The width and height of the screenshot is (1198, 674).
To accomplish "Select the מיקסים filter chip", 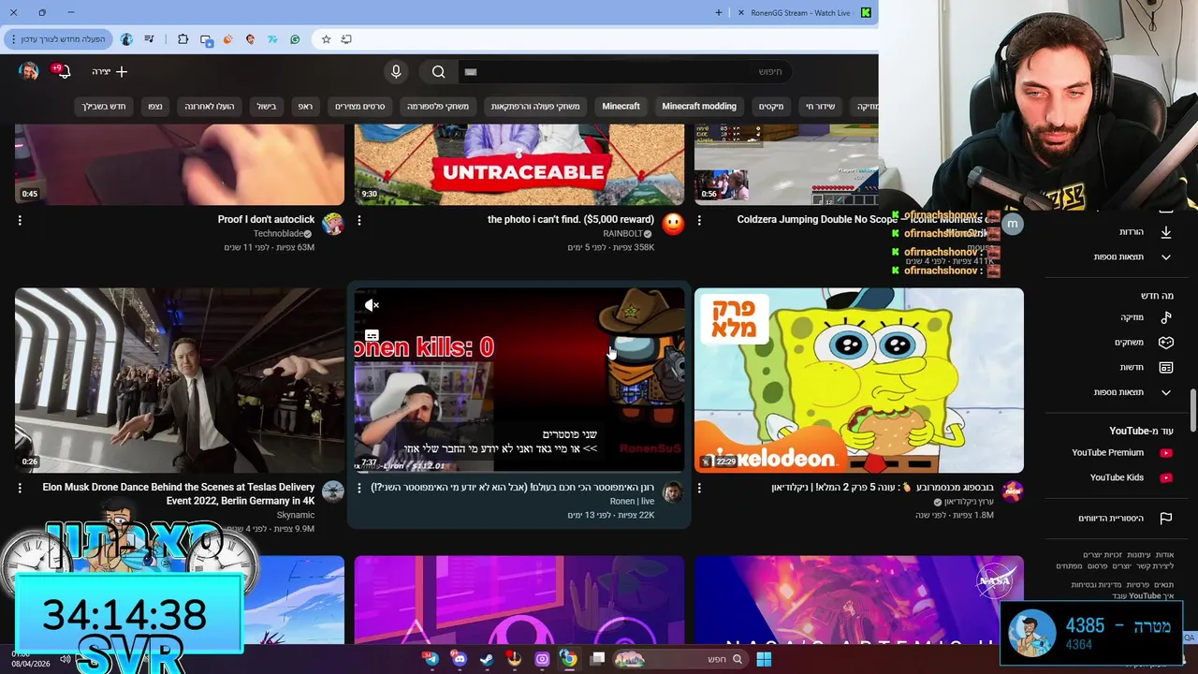I will pyautogui.click(x=771, y=106).
